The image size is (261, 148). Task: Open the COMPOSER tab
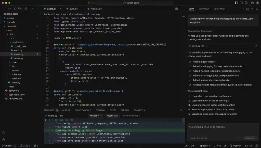coord(204,9)
